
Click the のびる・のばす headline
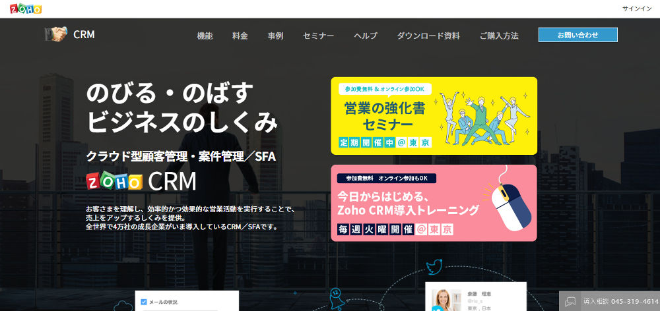click(170, 94)
